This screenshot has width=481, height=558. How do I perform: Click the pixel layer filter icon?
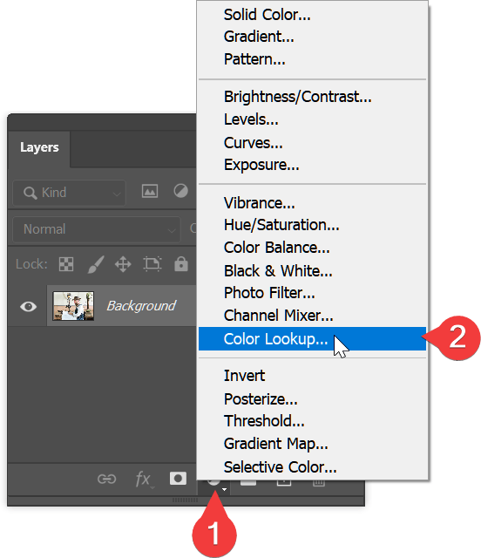(x=150, y=192)
